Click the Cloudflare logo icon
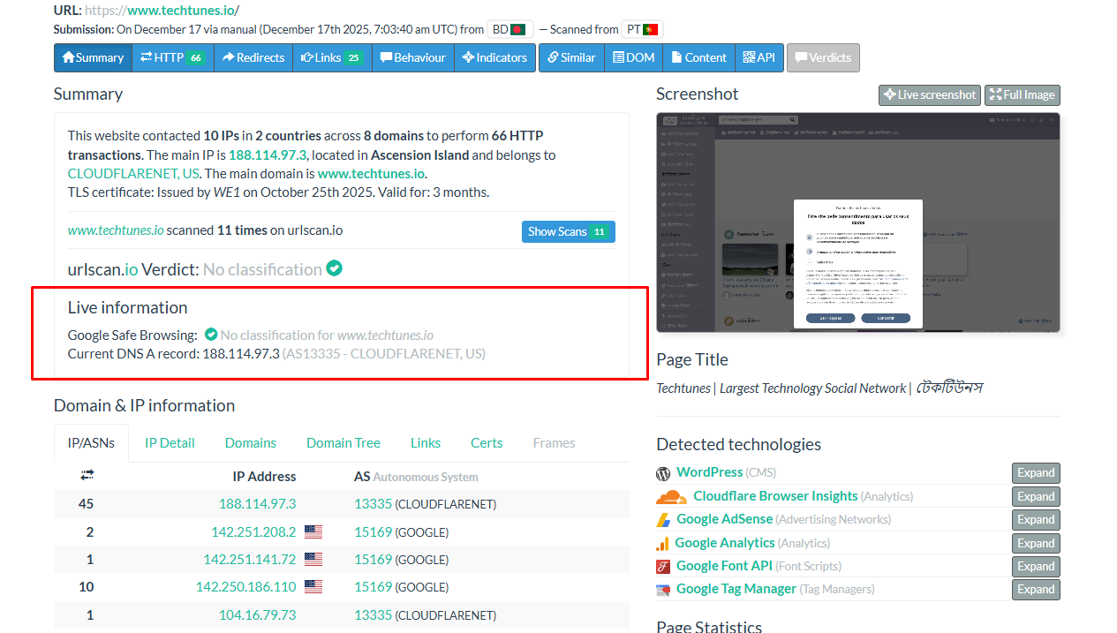The image size is (1117, 633). point(671,497)
